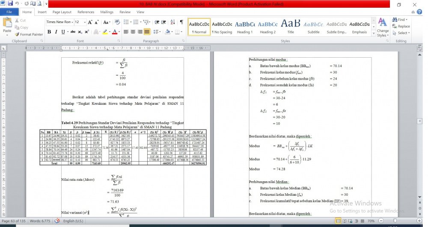
Task: Switch to Outline view
Action: coord(357,221)
